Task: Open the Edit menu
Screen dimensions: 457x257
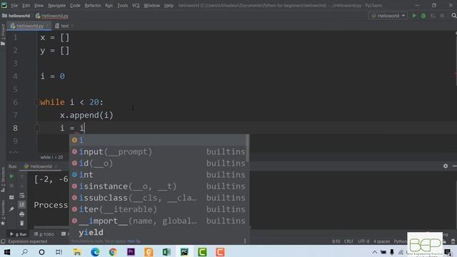Action: 26,6
